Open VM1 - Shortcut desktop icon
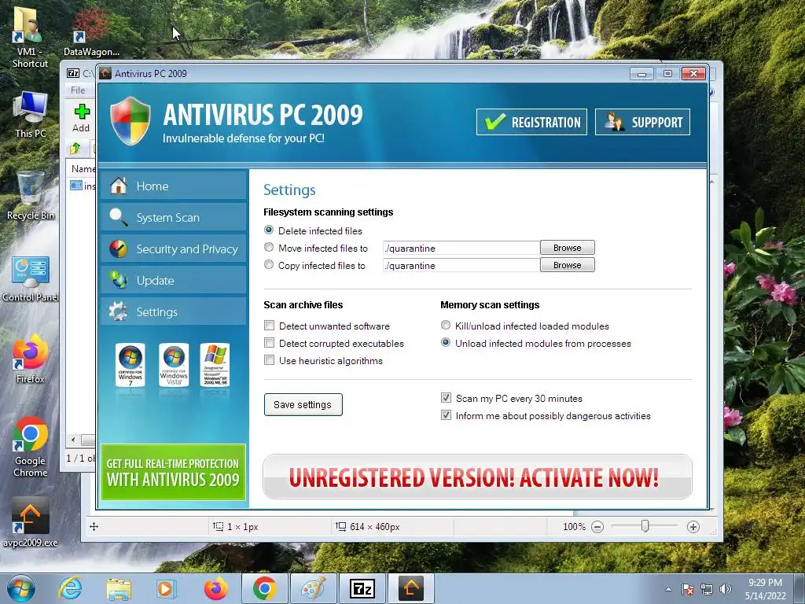This screenshot has height=604, width=805. (29, 38)
